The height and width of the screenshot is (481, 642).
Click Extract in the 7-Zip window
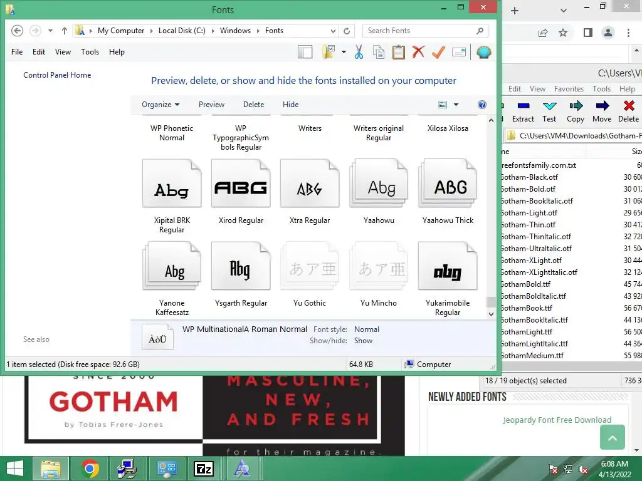tap(524, 112)
